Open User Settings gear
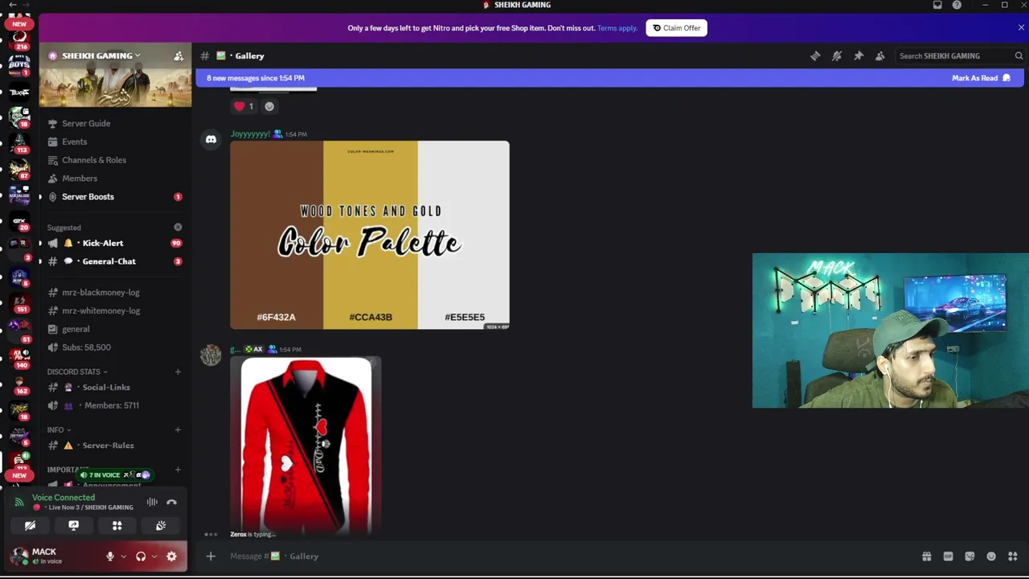Screen dimensions: 1029x579 pos(171,556)
